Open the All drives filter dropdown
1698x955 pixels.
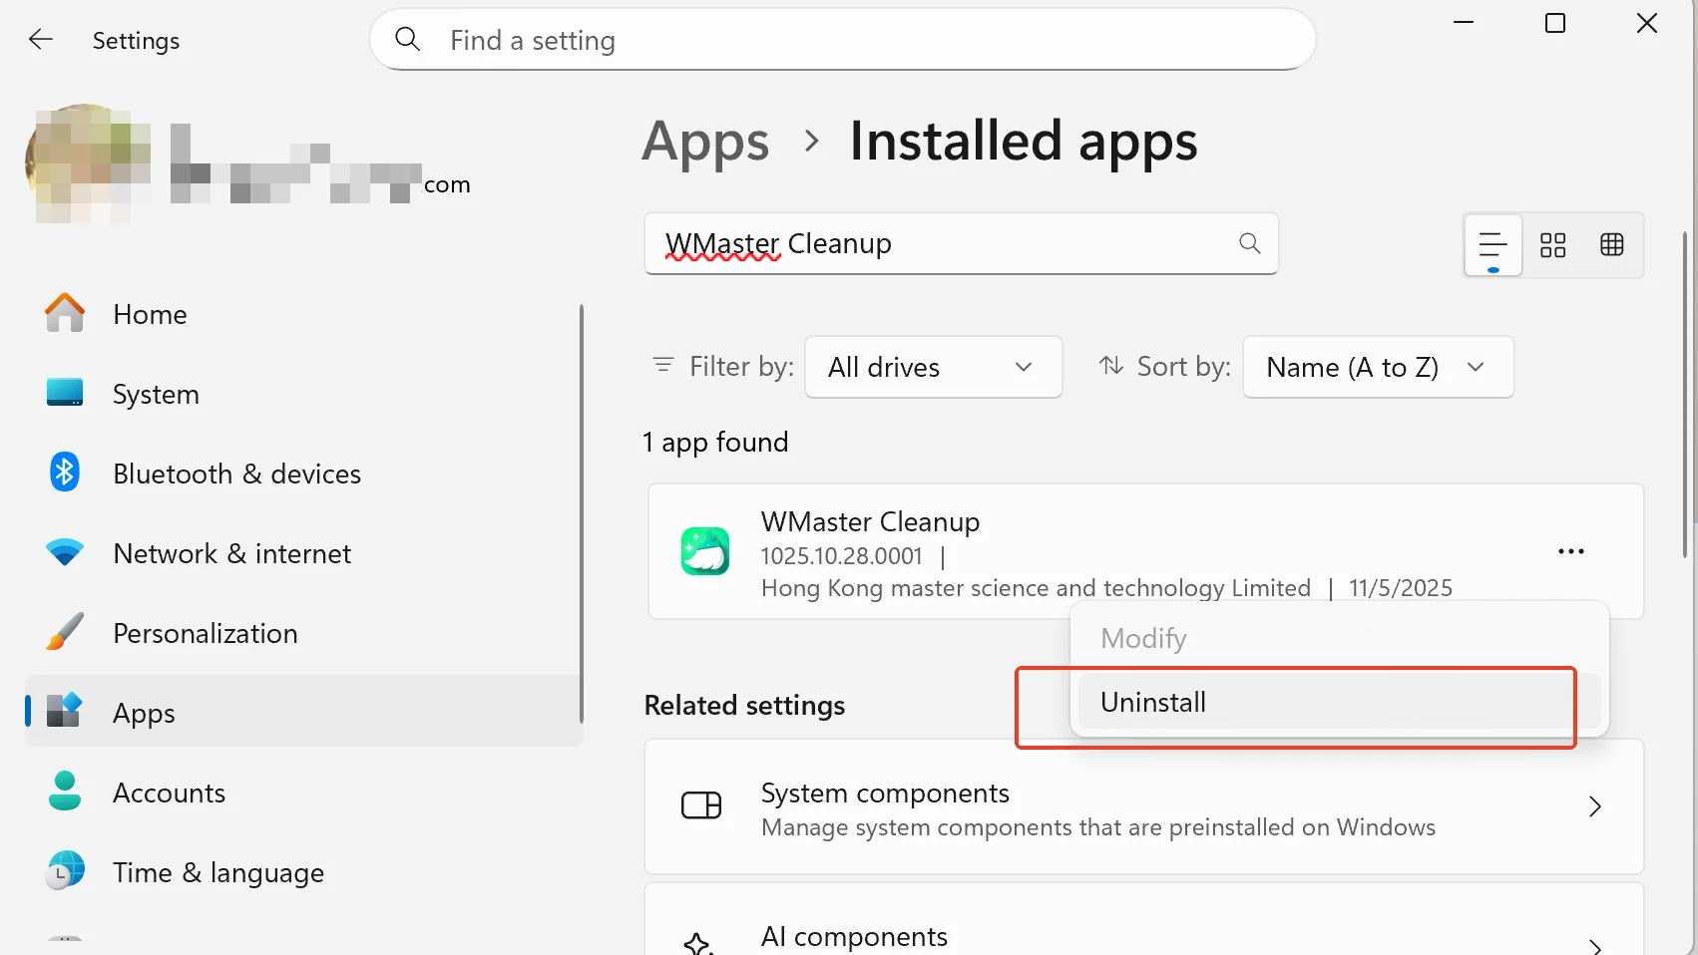tap(933, 367)
